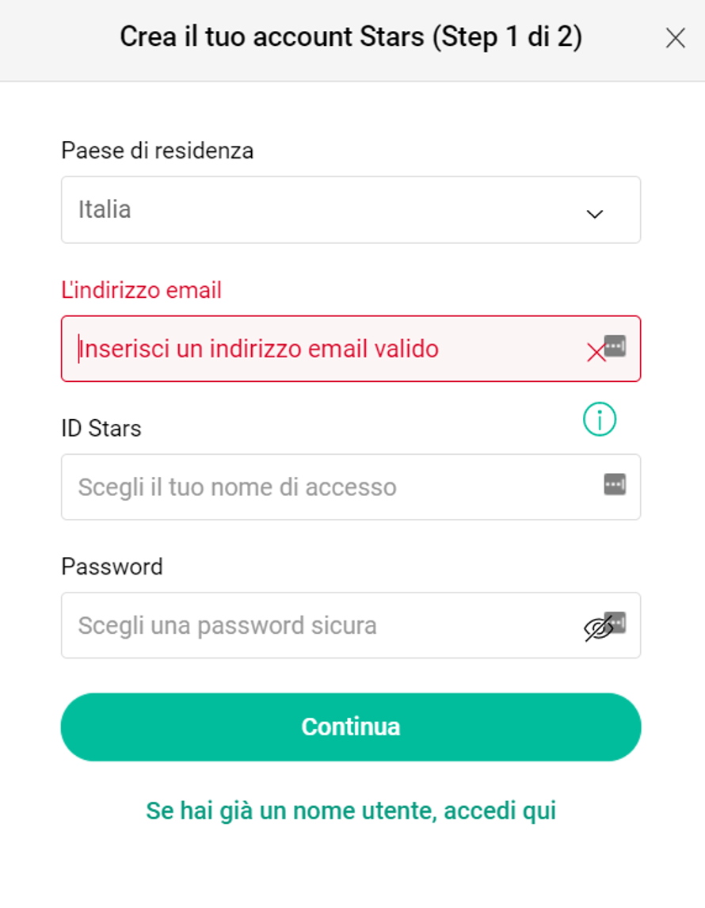Click 'Inserisci un indirizzo email valido' error text
This screenshot has width=705, height=908.
tap(259, 349)
